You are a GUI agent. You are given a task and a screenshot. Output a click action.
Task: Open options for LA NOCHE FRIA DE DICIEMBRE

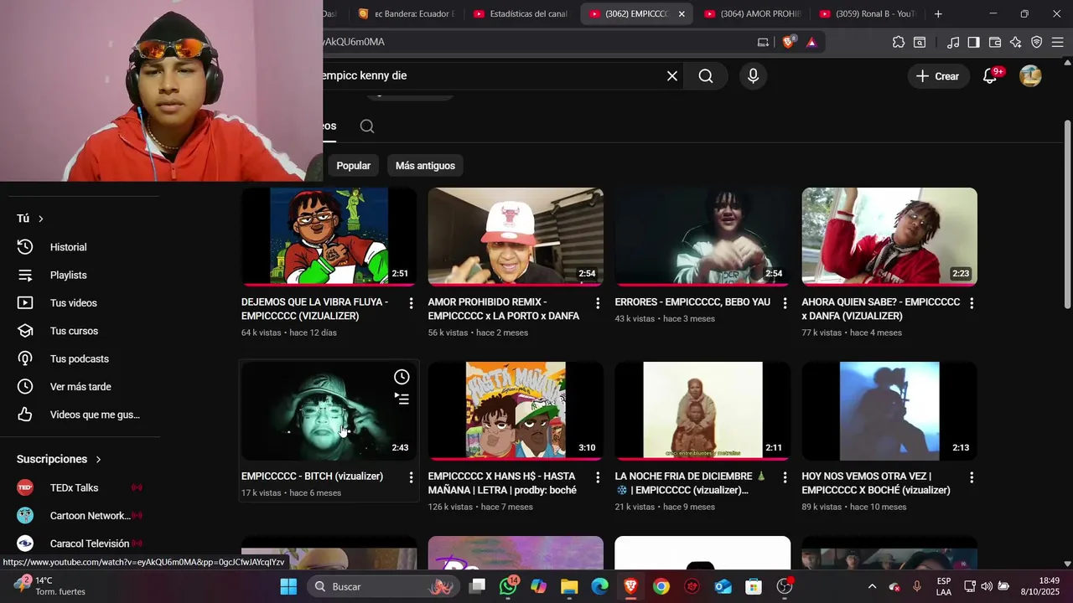[x=785, y=477]
